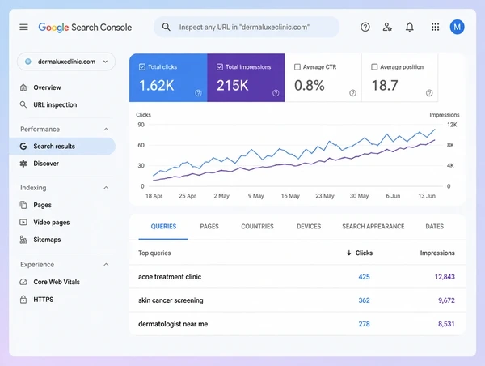
Task: Click the 18 Apr chart date label
Action: pyautogui.click(x=154, y=196)
